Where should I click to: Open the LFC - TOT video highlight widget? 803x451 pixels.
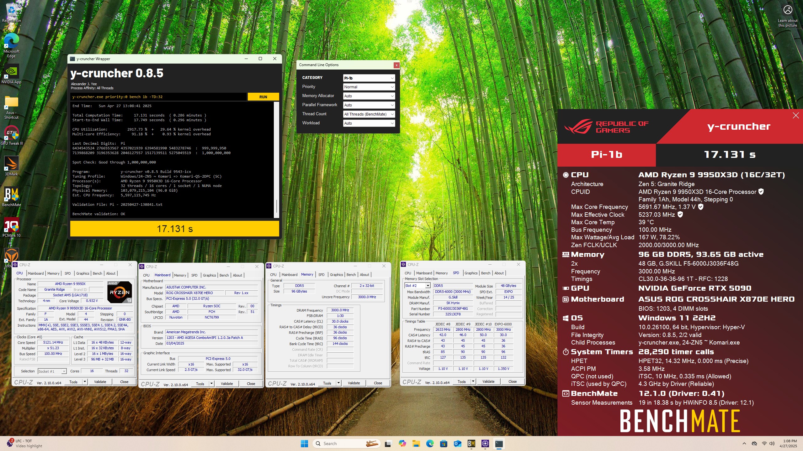point(24,443)
